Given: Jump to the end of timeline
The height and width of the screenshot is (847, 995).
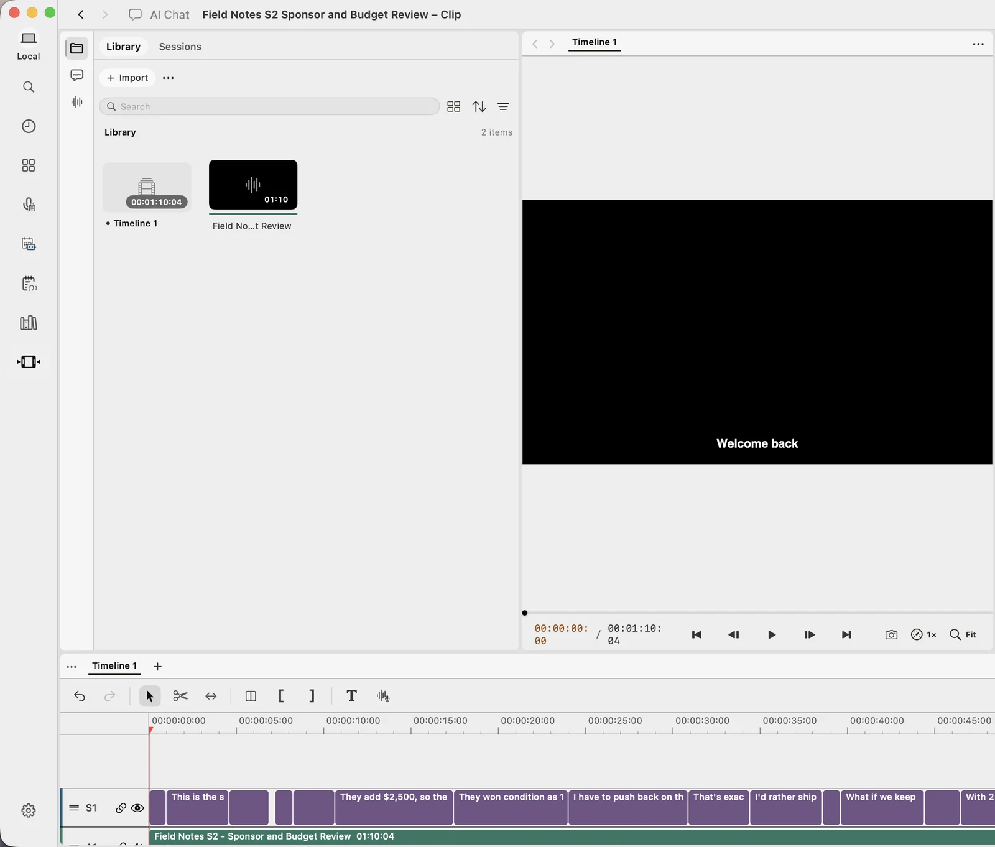Looking at the screenshot, I should 846,635.
